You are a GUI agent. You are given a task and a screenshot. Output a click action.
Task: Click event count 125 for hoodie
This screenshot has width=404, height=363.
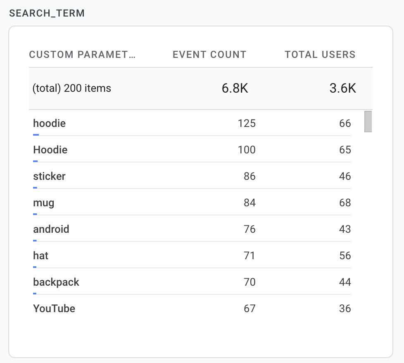248,123
